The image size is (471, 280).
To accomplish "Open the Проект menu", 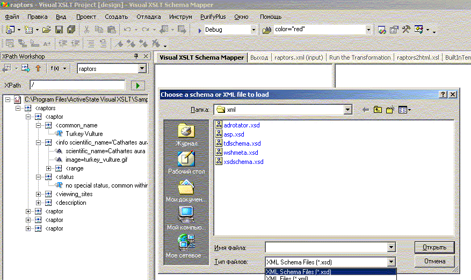I will point(86,17).
